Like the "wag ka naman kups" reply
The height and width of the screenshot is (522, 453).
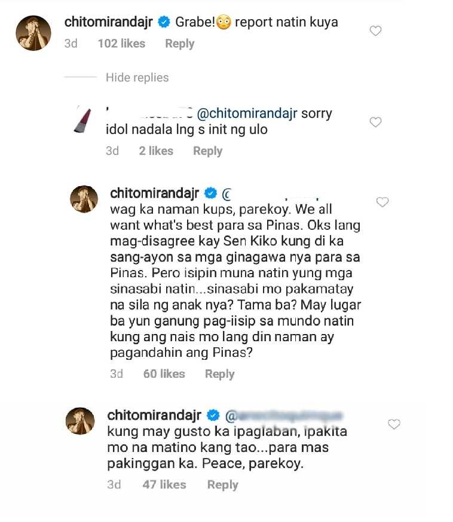pos(382,202)
